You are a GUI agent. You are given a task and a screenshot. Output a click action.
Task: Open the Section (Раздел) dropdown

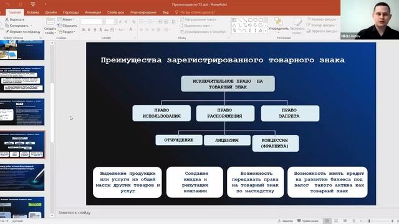point(67,32)
